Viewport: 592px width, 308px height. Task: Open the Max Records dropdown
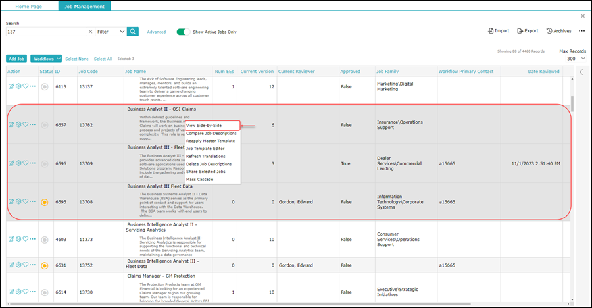[x=576, y=59]
